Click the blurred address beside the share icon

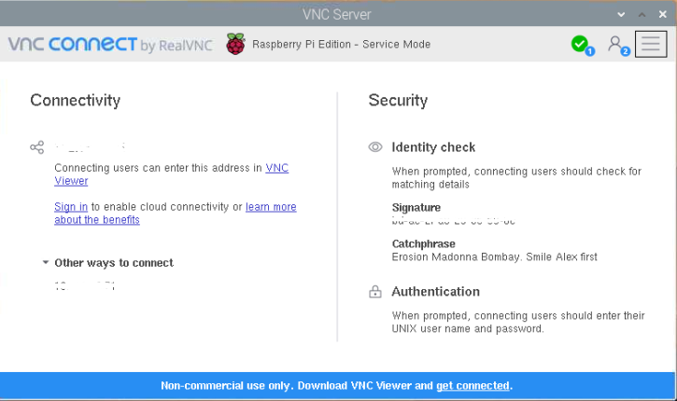[91, 147]
